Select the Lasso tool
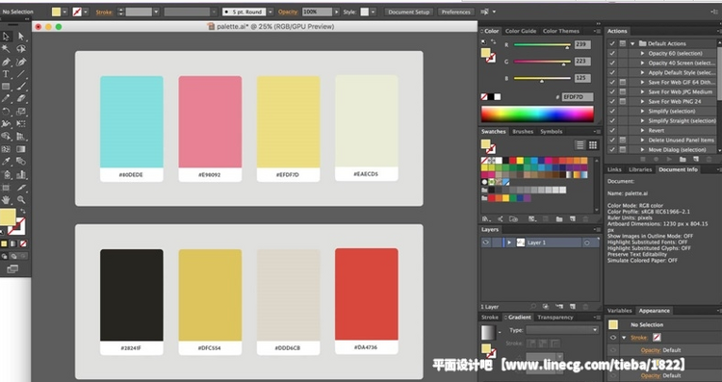Screen dimensions: 722x382 coord(21,49)
